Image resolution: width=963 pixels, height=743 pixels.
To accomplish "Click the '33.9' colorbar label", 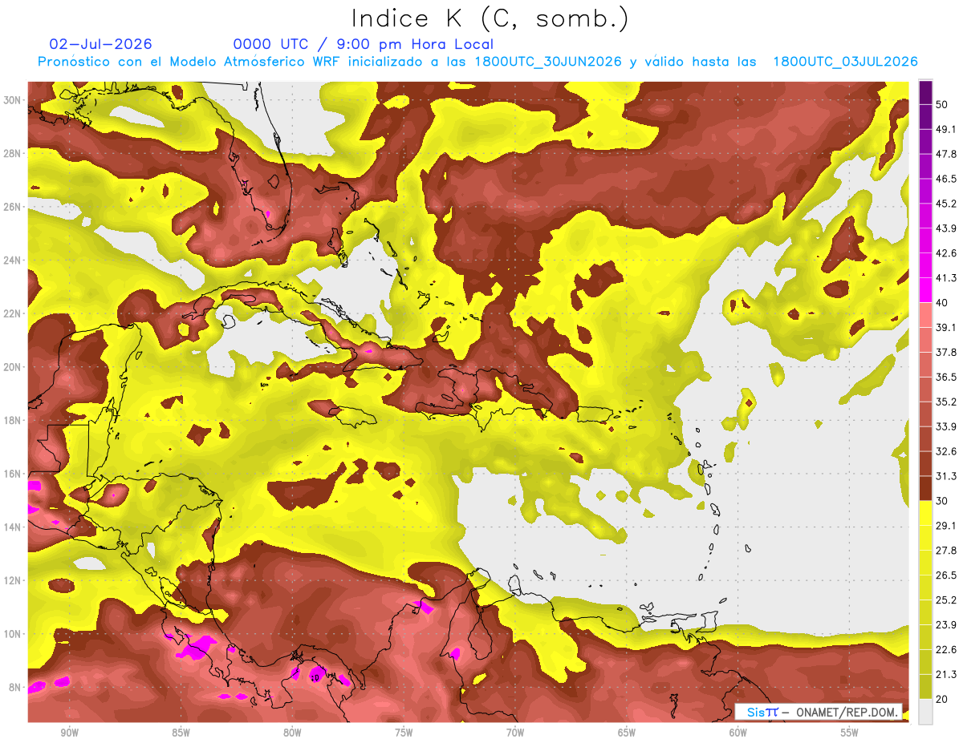I will 945,426.
